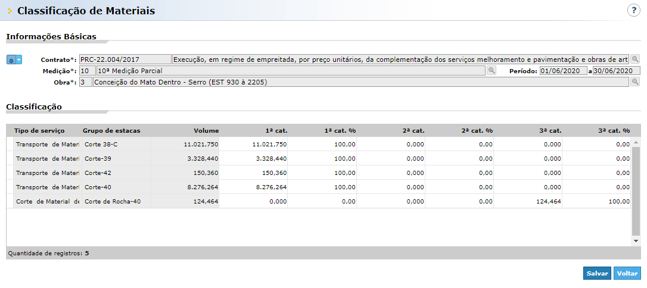Sort by 2ª cat. column header

click(x=413, y=130)
